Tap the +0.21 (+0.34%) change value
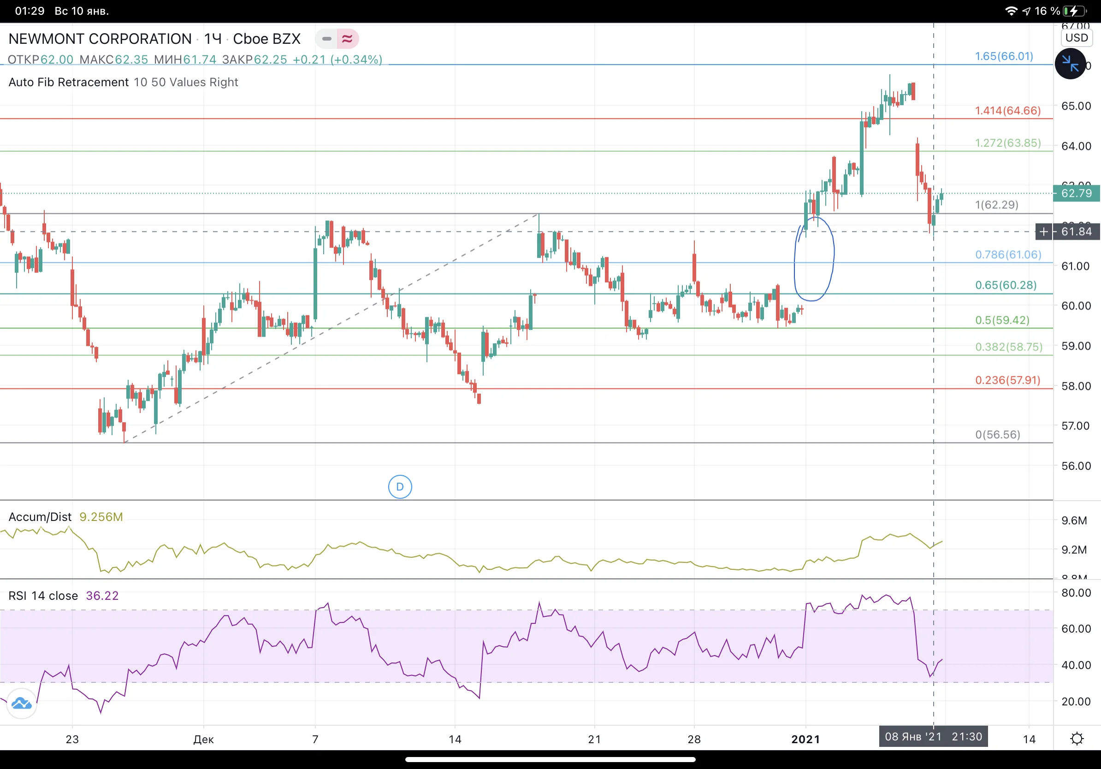The image size is (1101, 769). click(337, 60)
